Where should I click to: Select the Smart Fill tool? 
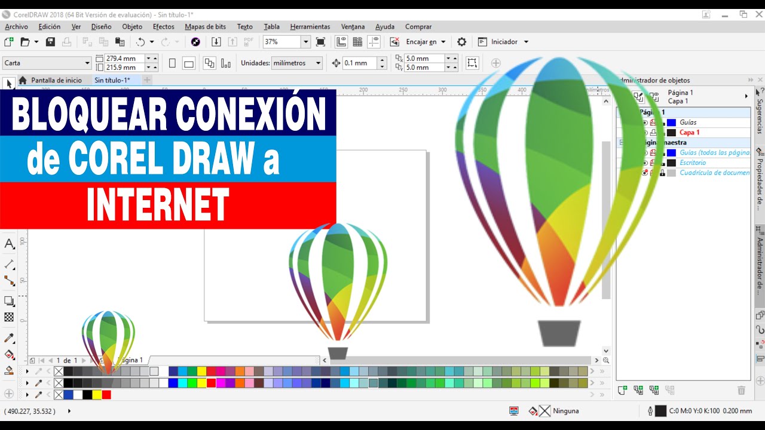[x=9, y=370]
